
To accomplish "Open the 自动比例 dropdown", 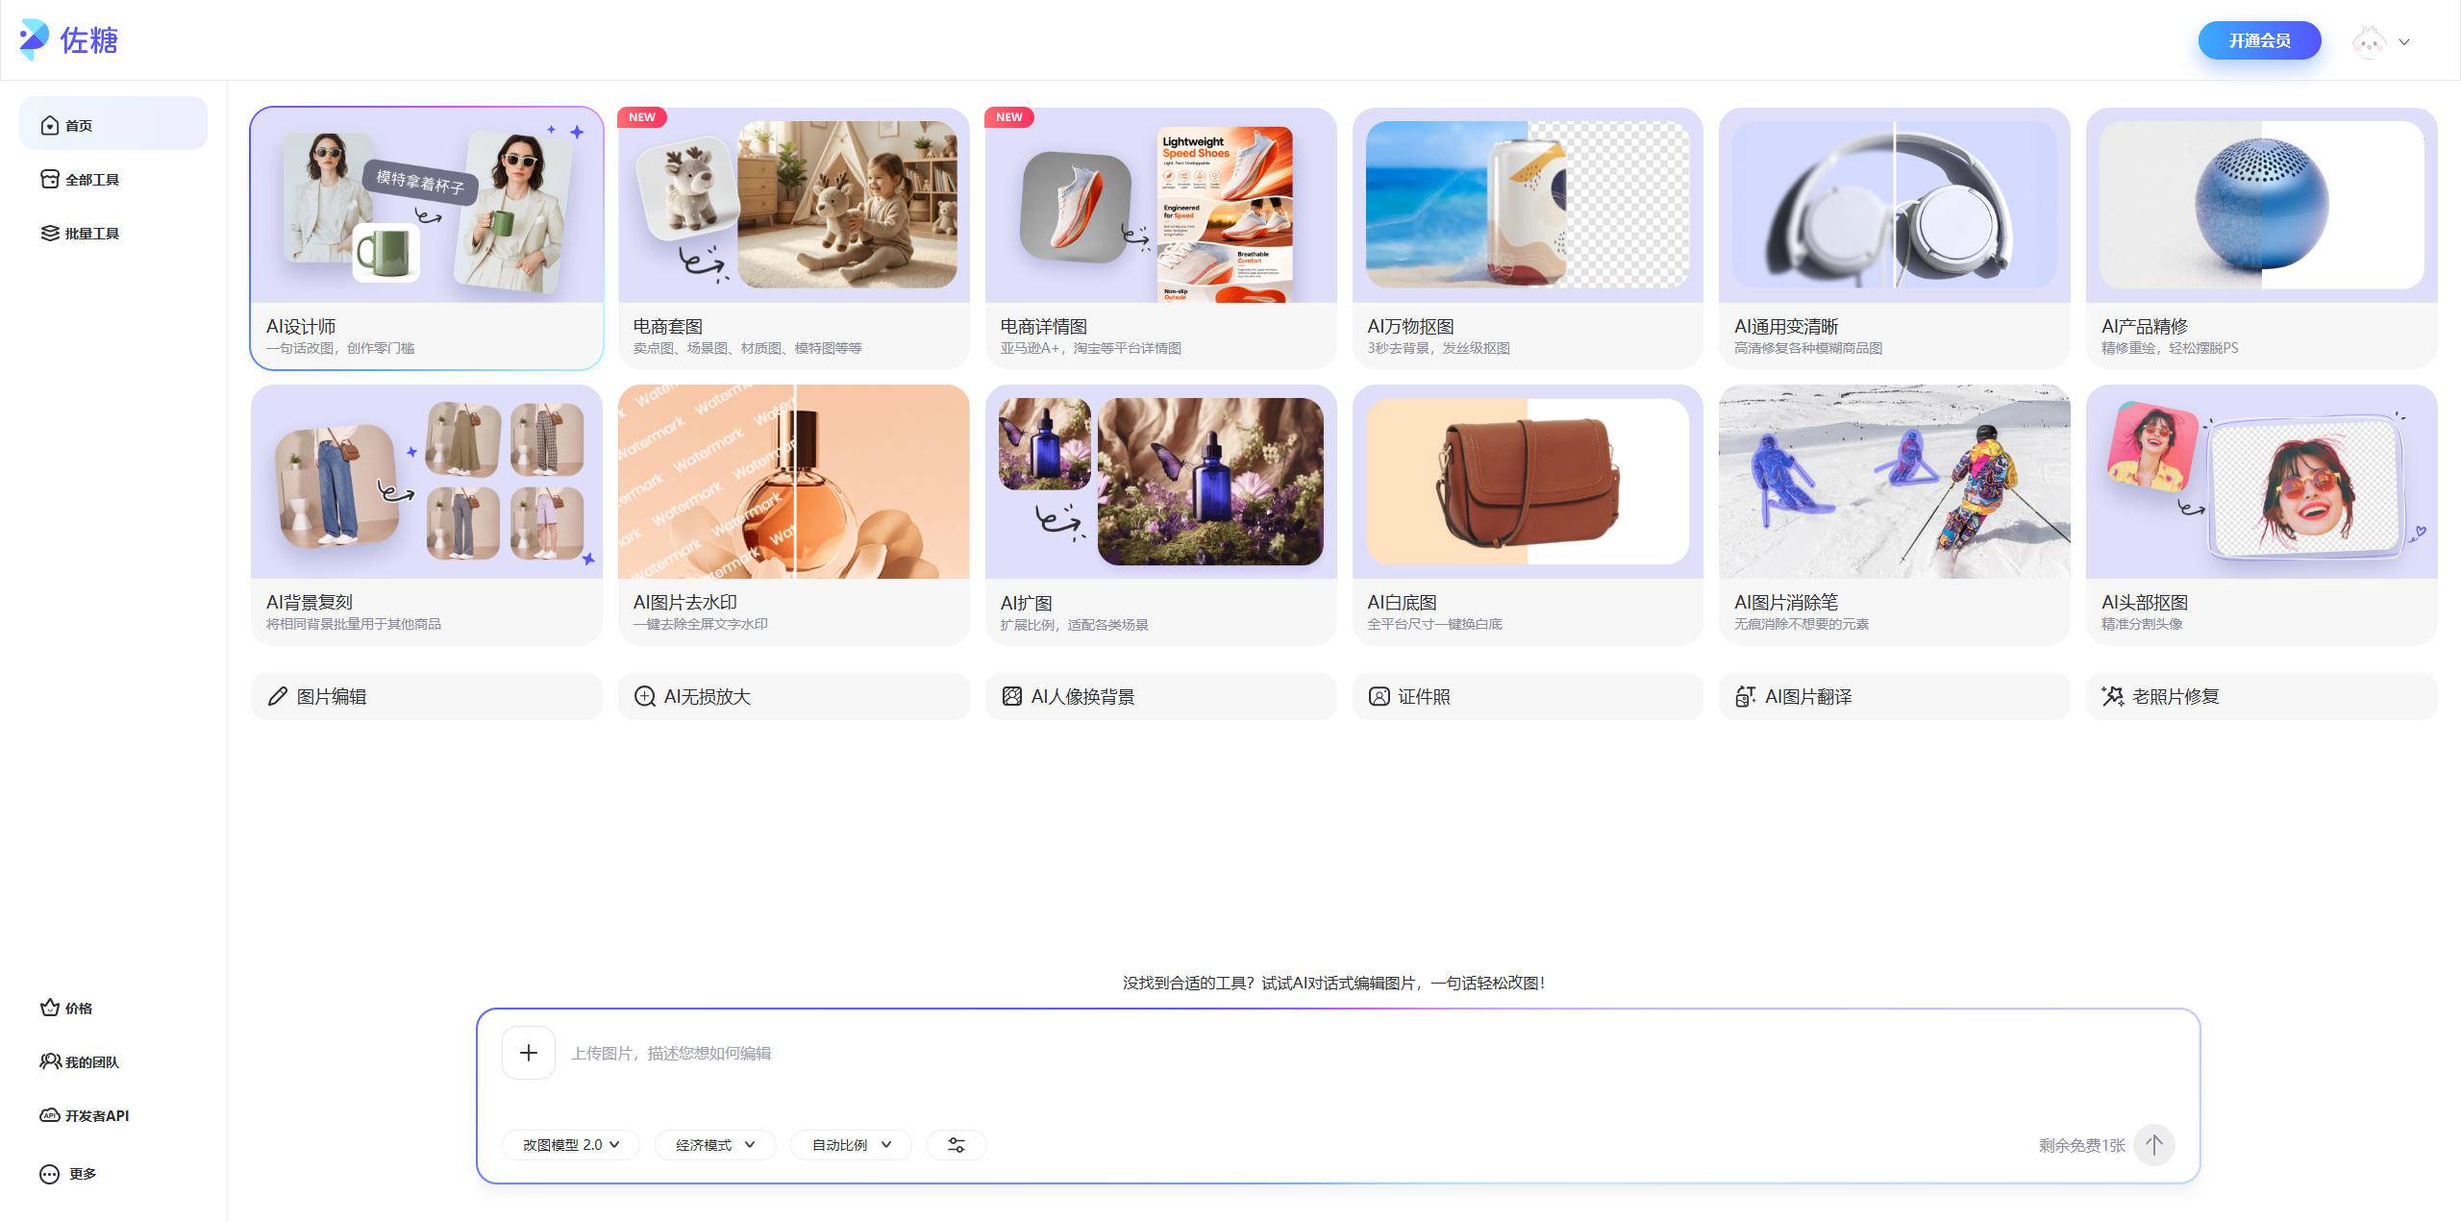I will coord(851,1145).
